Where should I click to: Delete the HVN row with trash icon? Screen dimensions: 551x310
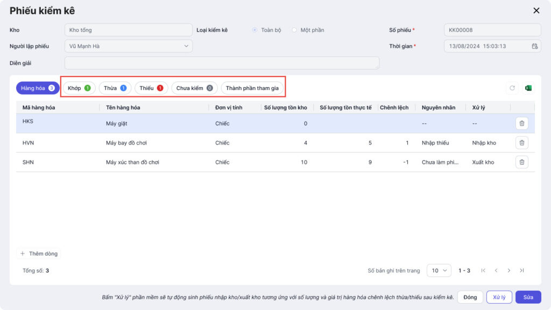point(521,143)
